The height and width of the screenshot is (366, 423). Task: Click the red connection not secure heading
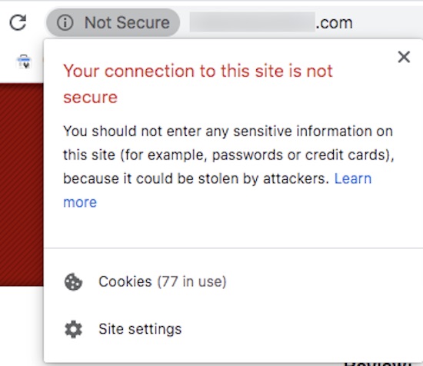click(198, 84)
